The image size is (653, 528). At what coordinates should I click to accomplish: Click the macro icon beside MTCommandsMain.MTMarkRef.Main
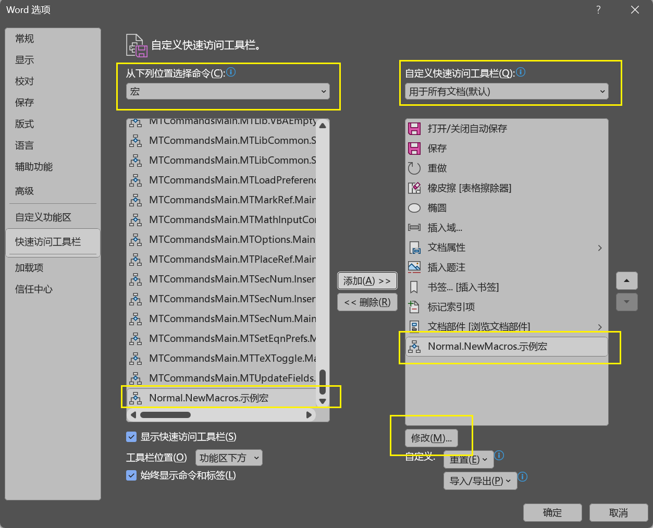coord(135,200)
